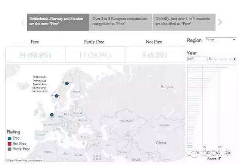Screen dimensions: 239x165
Task: Select 'Netherlands, Norway and Sweden' story tab
Action: pyautogui.click(x=58, y=22)
